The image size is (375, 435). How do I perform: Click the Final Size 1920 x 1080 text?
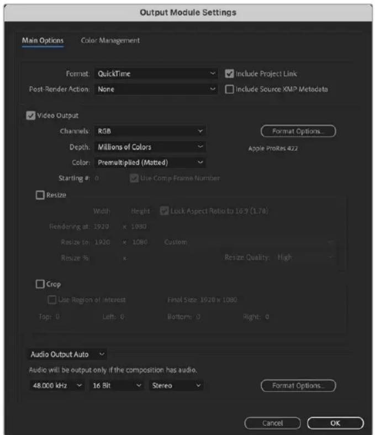click(202, 300)
